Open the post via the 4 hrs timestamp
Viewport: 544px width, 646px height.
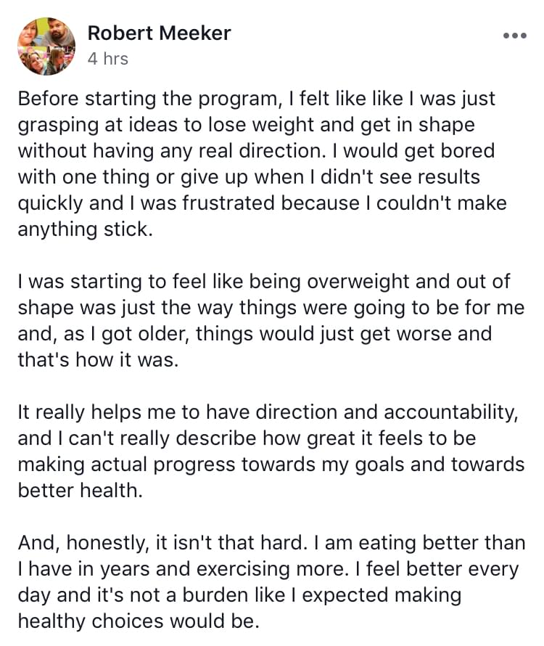pyautogui.click(x=108, y=59)
